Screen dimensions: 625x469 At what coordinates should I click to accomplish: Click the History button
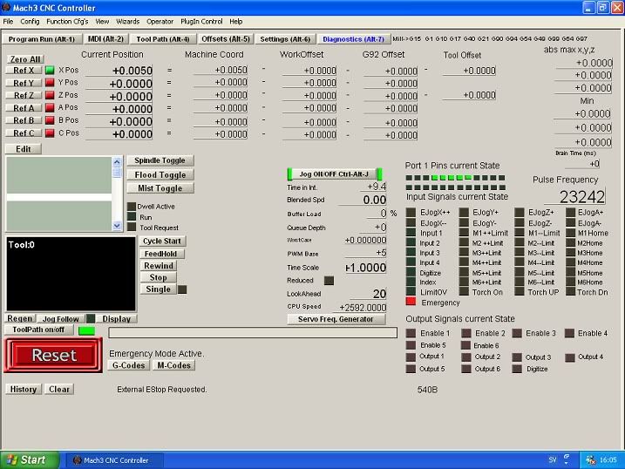(24, 390)
